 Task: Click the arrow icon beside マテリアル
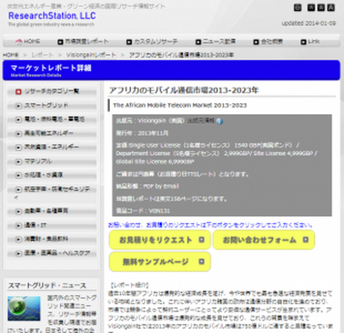18,162
